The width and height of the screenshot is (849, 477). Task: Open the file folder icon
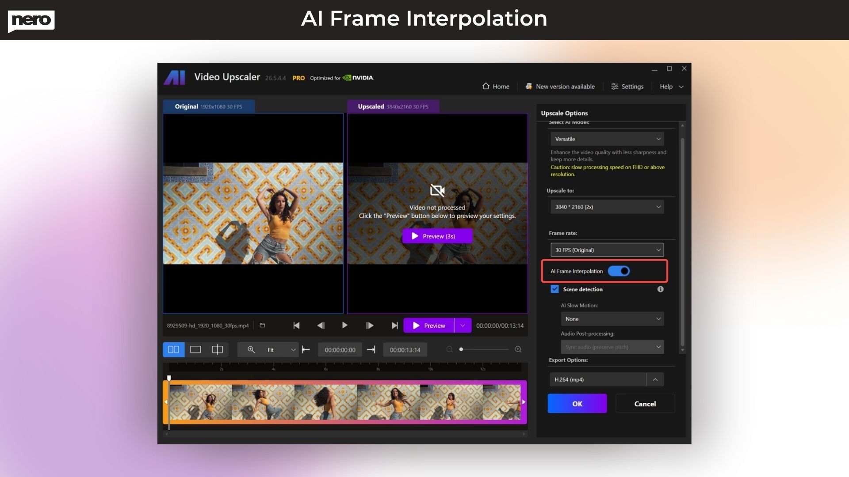[x=262, y=326]
